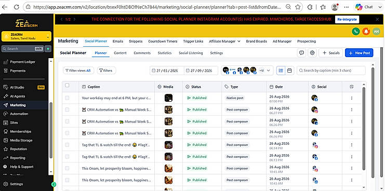
Task: Open browser profile icon
Action: click(x=335, y=7)
